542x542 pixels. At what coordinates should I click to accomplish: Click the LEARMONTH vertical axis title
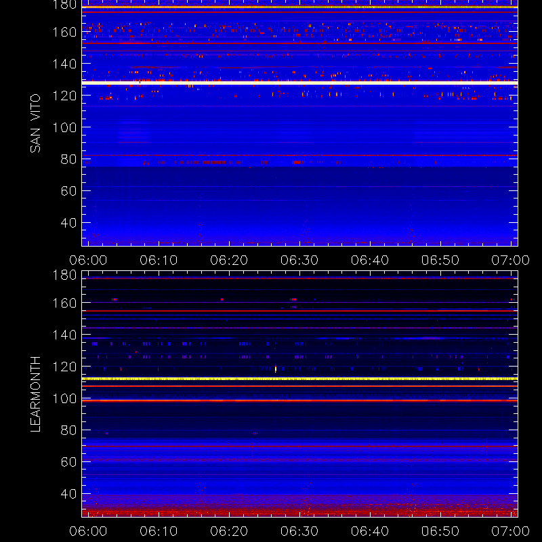[35, 394]
